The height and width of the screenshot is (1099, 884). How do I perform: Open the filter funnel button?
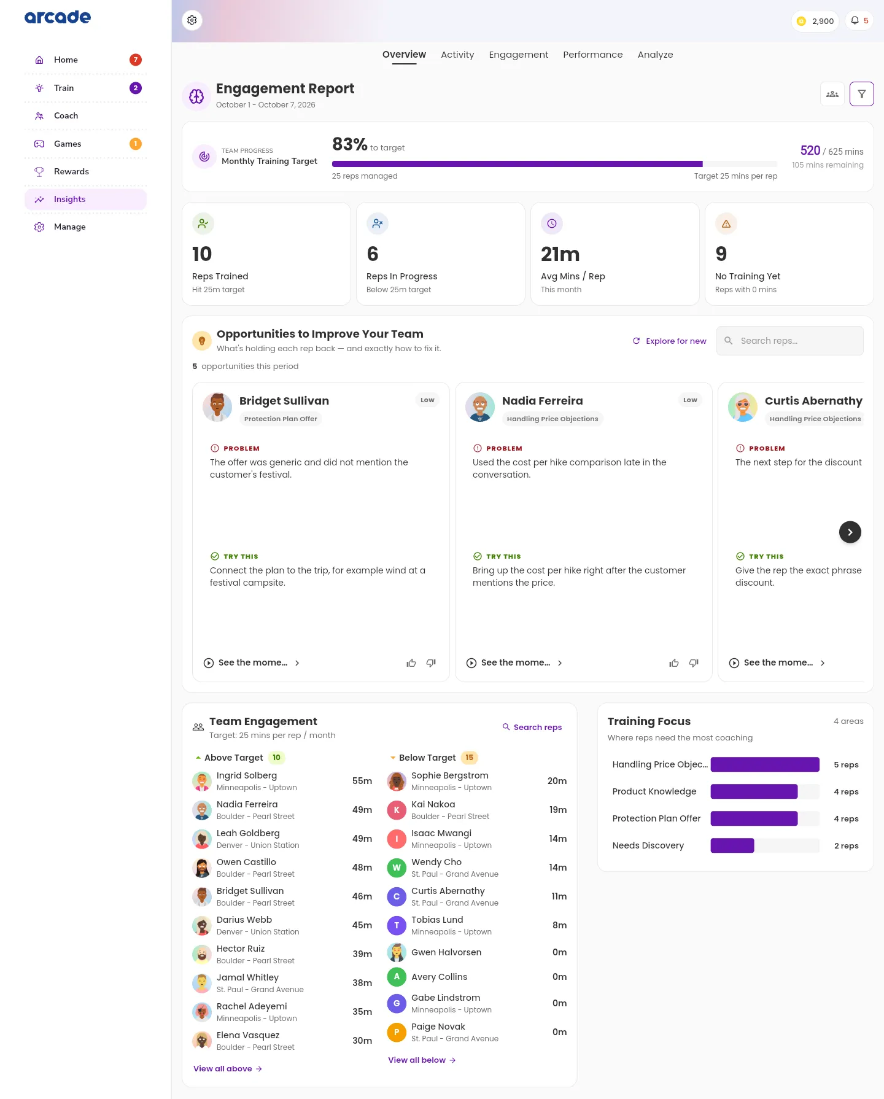(x=862, y=94)
